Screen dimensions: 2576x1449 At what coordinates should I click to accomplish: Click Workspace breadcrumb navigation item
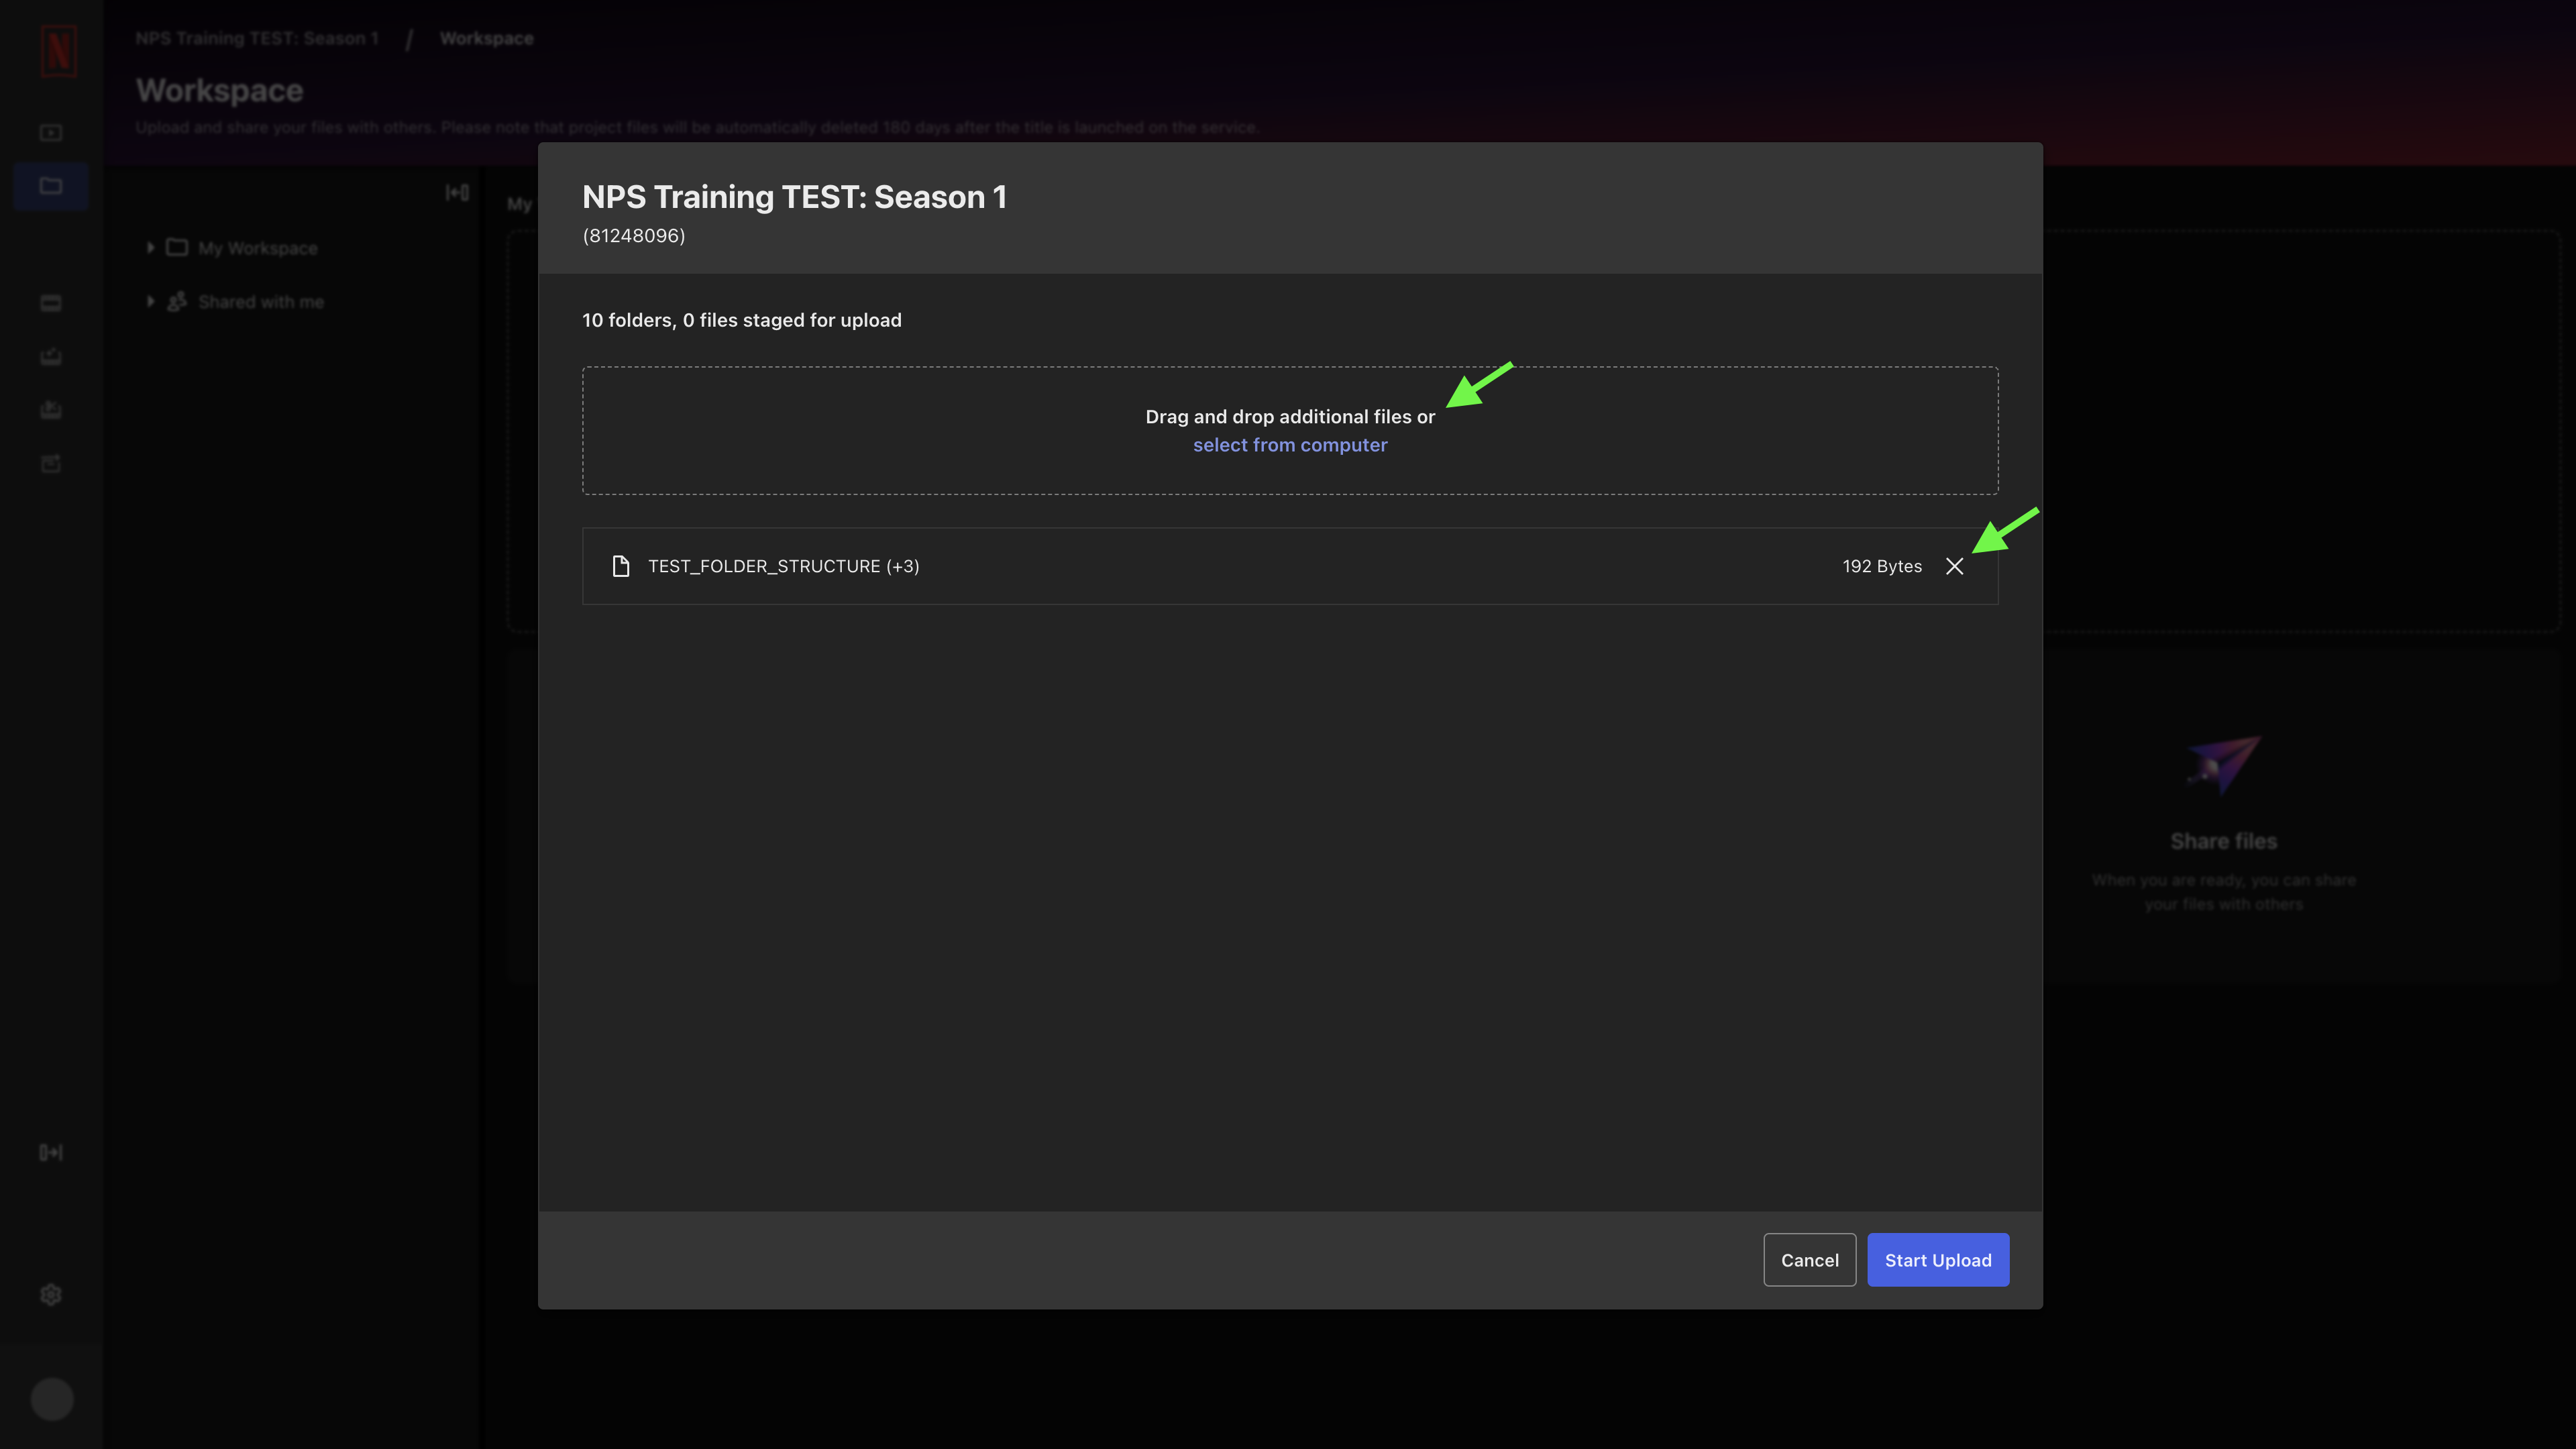[x=485, y=37]
